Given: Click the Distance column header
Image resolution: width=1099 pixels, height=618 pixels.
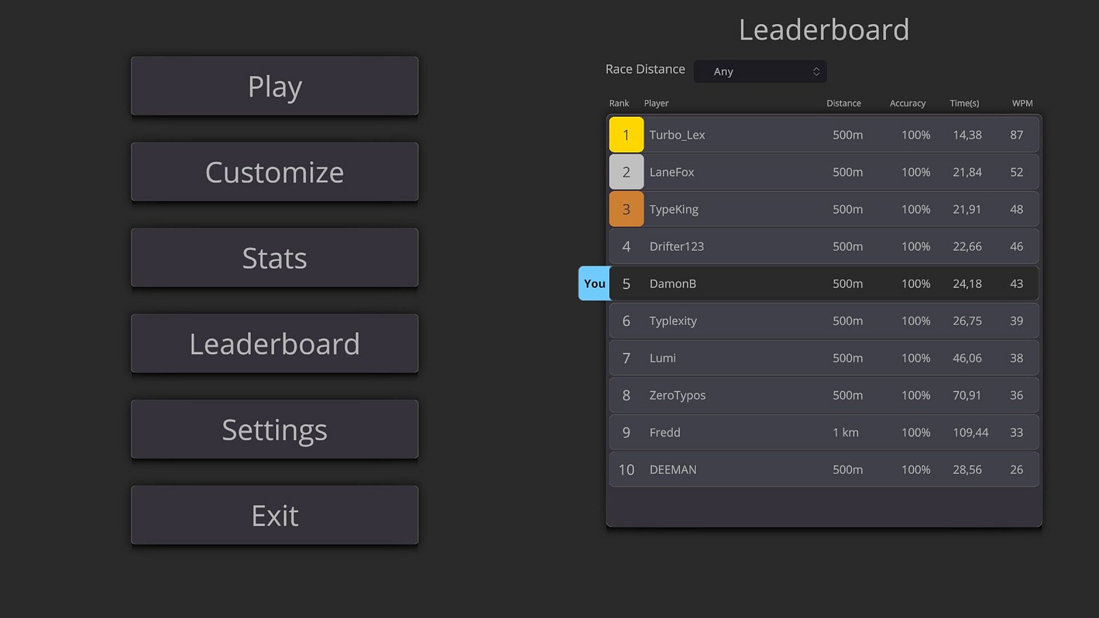Looking at the screenshot, I should (843, 104).
